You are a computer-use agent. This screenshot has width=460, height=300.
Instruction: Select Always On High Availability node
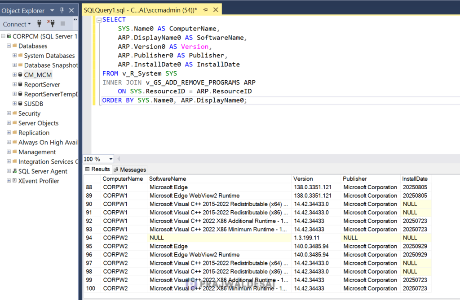pyautogui.click(x=48, y=143)
